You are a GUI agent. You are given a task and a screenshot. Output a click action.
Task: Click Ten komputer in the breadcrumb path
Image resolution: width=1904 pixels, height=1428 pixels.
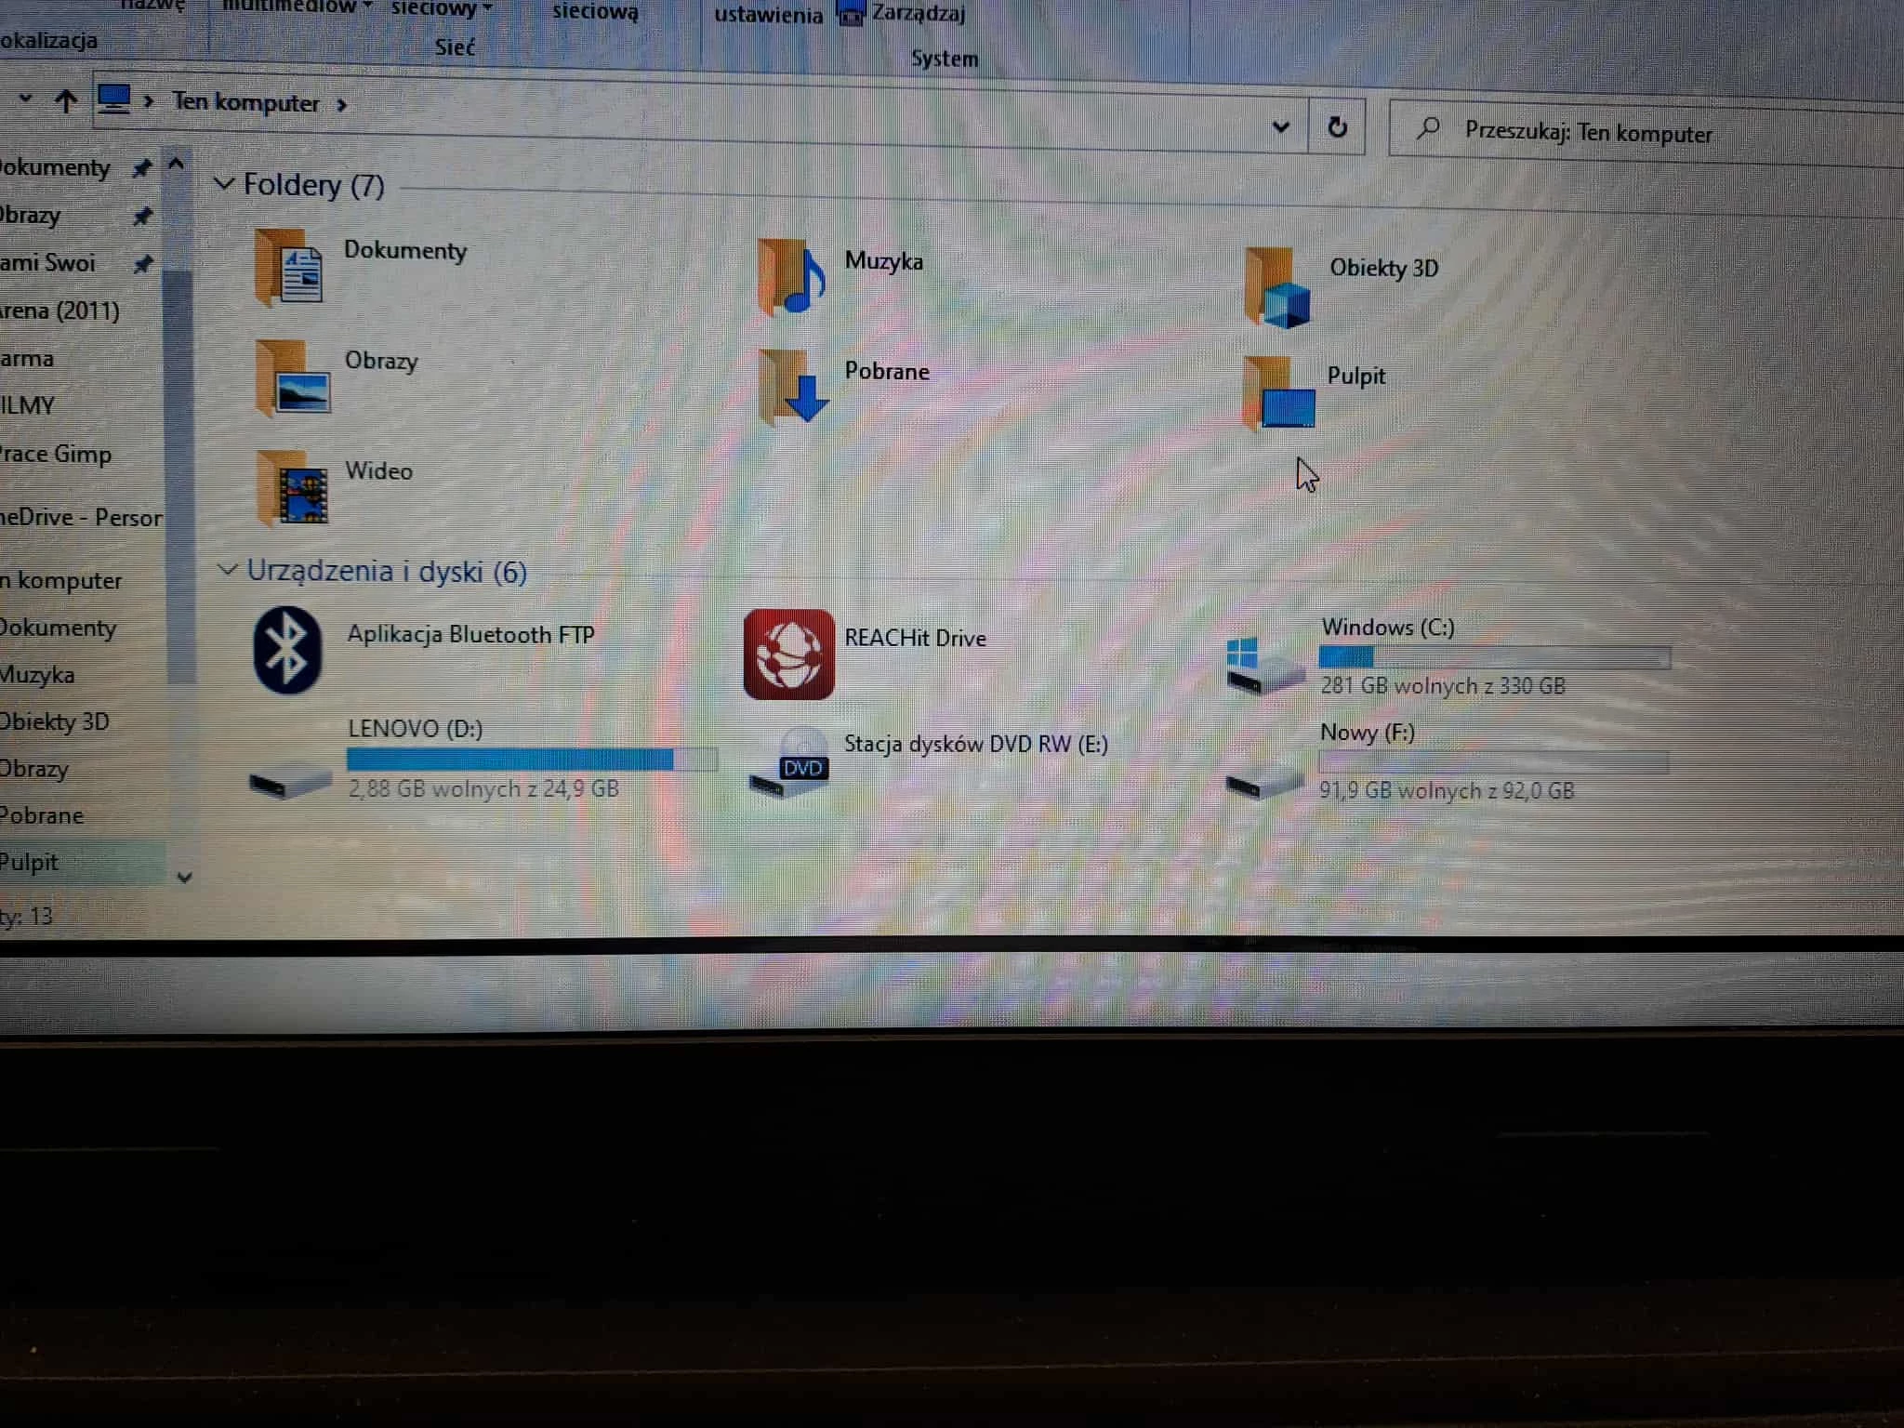(x=245, y=102)
